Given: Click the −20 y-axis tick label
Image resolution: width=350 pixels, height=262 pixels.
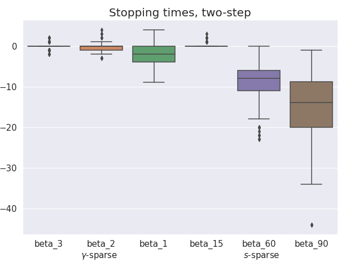Looking at the screenshot, I should pos(10,127).
